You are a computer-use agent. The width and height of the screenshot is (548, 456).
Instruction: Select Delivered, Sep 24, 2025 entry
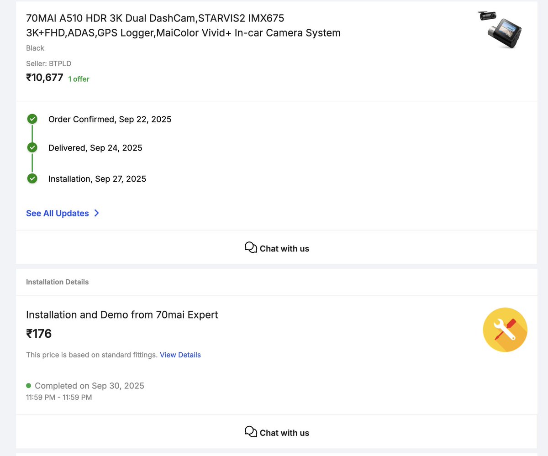pyautogui.click(x=95, y=148)
